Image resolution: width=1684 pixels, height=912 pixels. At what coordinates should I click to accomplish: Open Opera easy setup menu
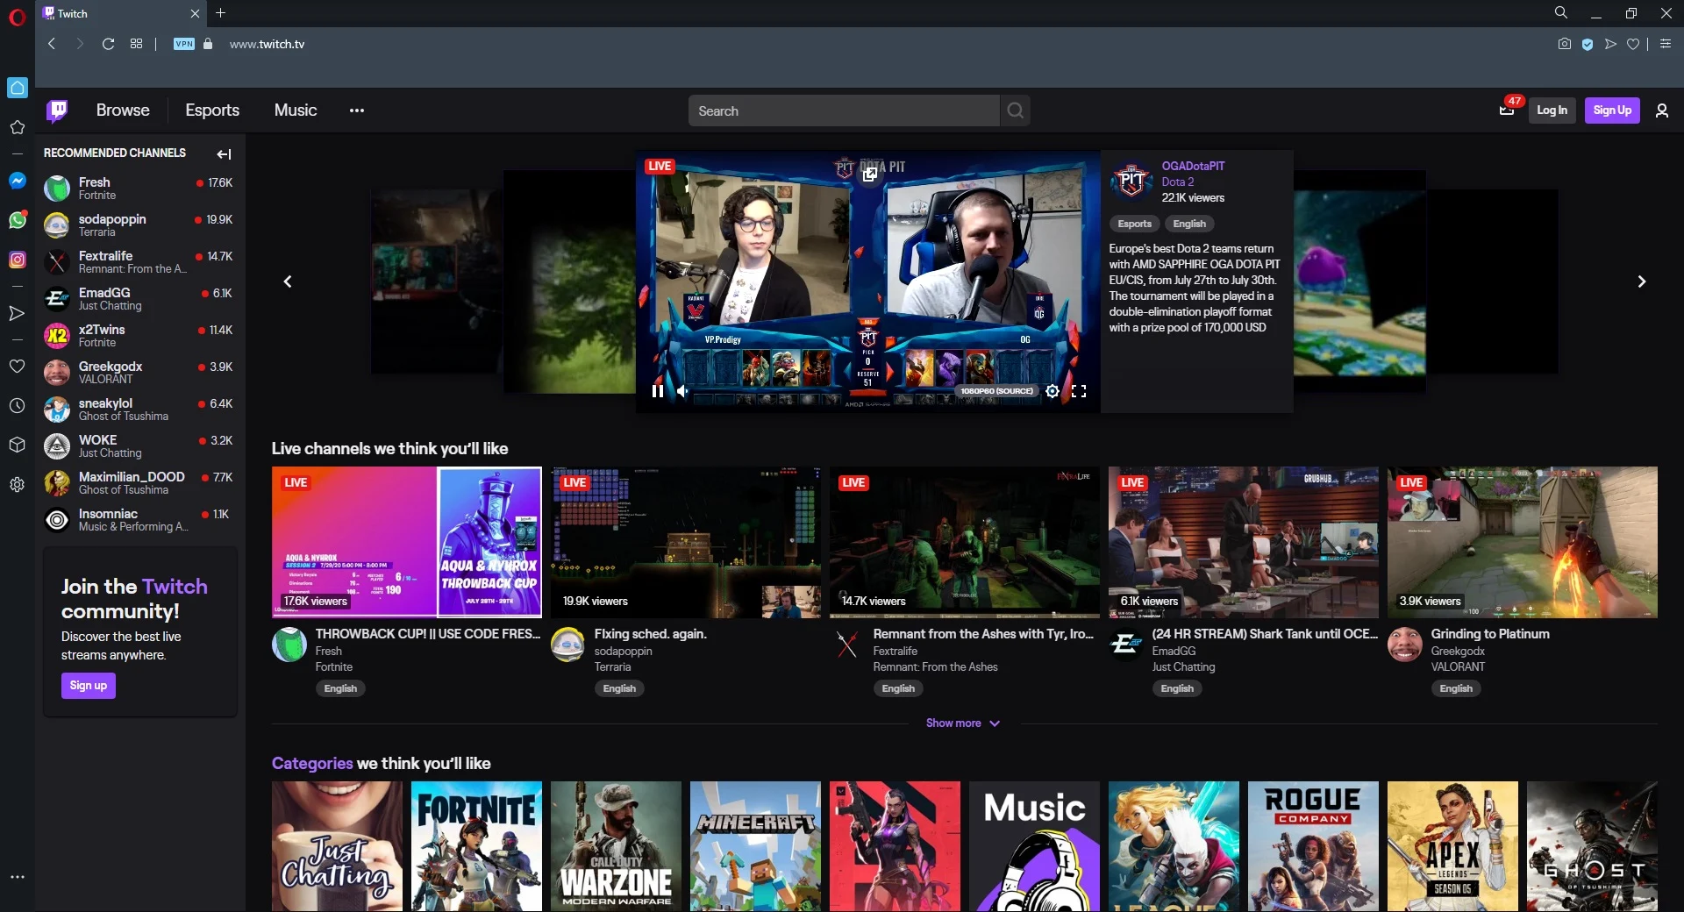1666,44
